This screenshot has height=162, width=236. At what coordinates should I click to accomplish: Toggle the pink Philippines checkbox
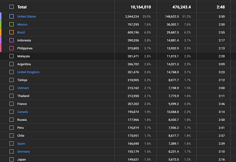coord(12,48)
